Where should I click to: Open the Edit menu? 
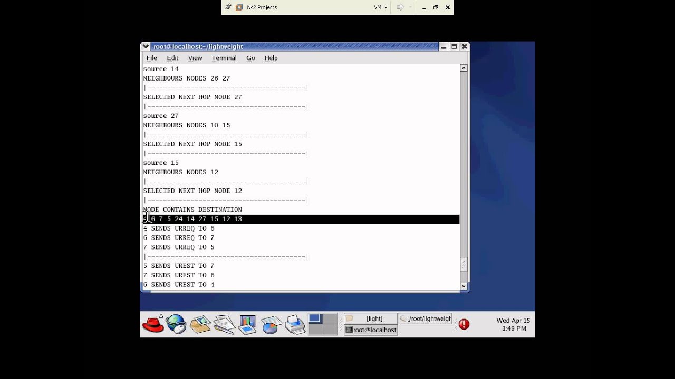pyautogui.click(x=172, y=58)
